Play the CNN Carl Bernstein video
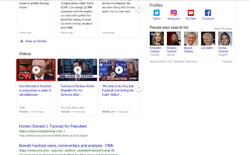 (36, 70)
